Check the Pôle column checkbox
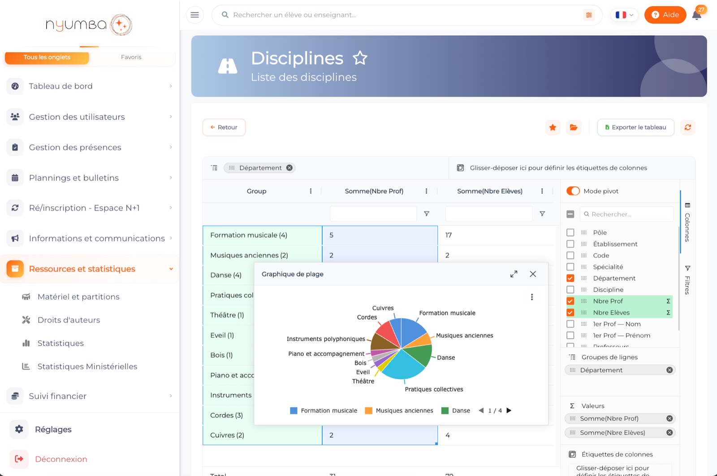Image resolution: width=717 pixels, height=476 pixels. click(570, 233)
